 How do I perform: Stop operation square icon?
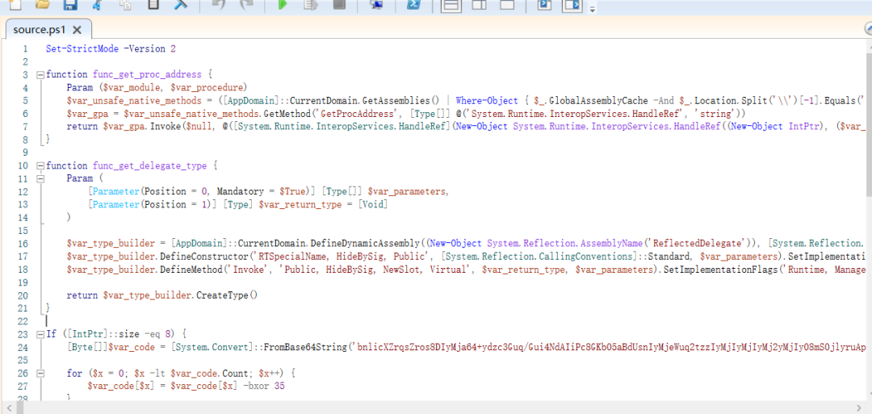tap(338, 5)
